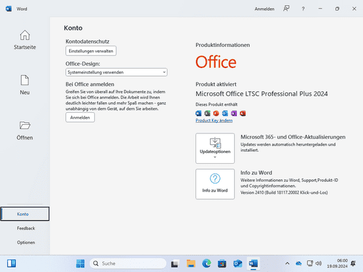Show hidden system tray icons chevron

pos(287,263)
